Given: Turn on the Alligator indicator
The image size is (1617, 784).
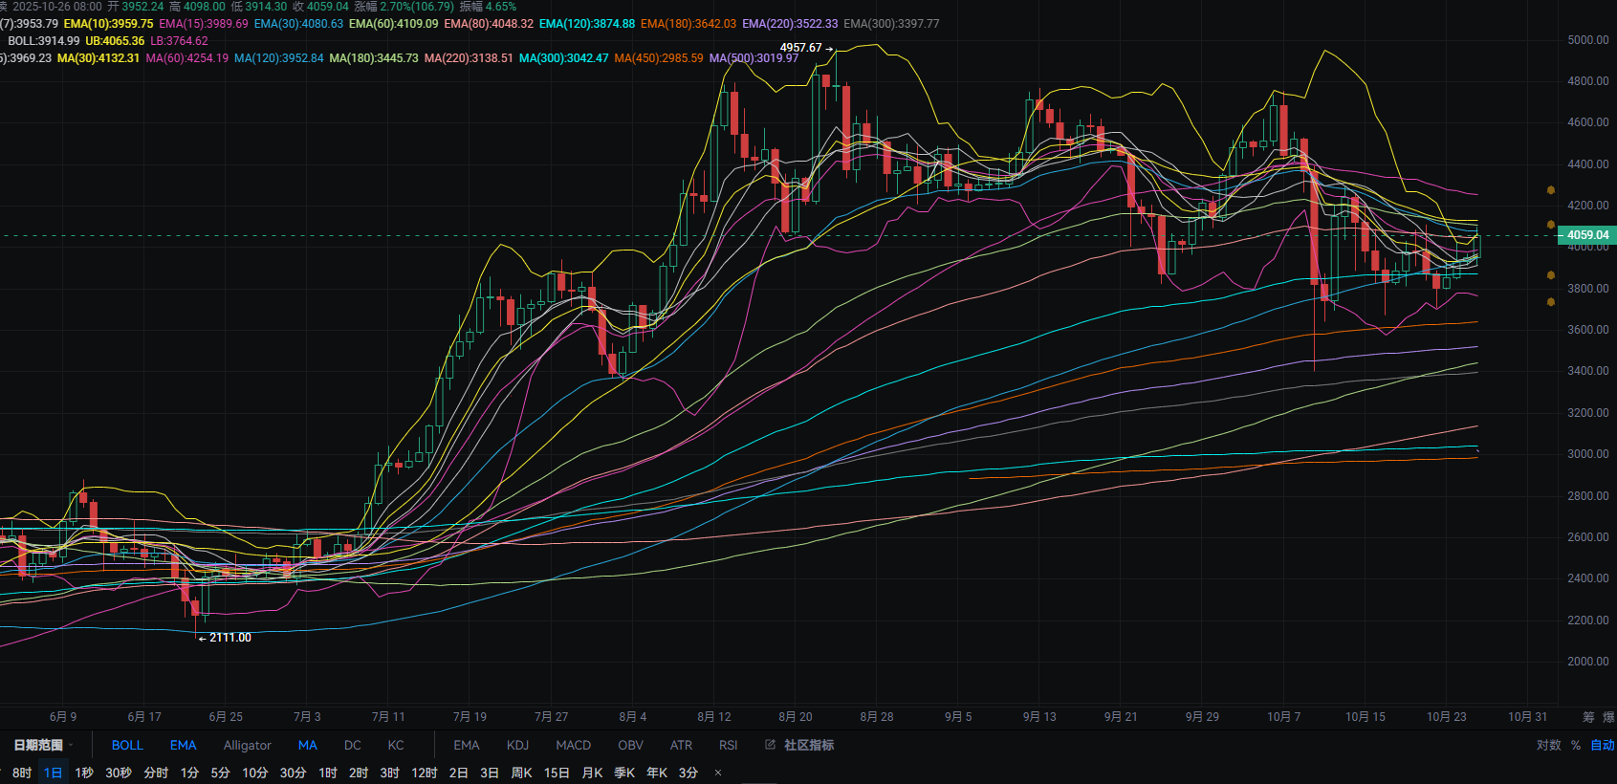Looking at the screenshot, I should point(247,745).
